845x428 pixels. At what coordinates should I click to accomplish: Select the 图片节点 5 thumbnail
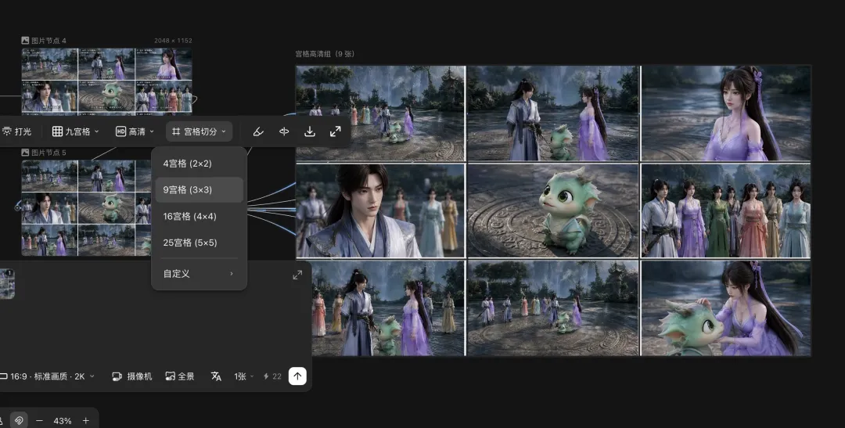86,207
